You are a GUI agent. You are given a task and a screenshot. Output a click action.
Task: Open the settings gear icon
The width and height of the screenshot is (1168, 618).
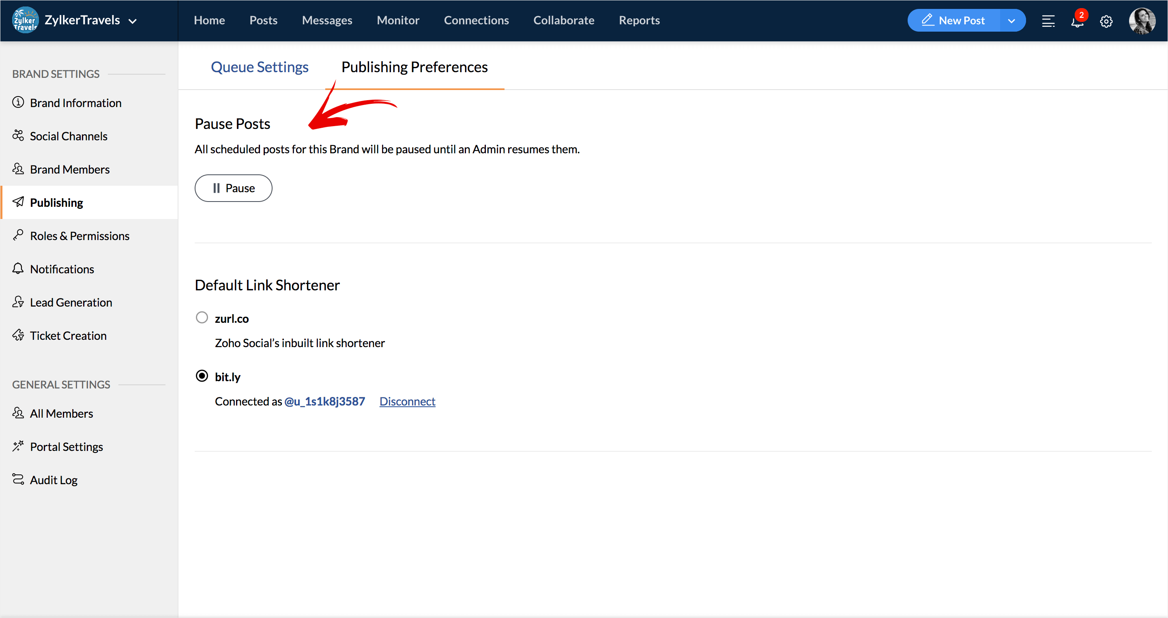coord(1106,21)
